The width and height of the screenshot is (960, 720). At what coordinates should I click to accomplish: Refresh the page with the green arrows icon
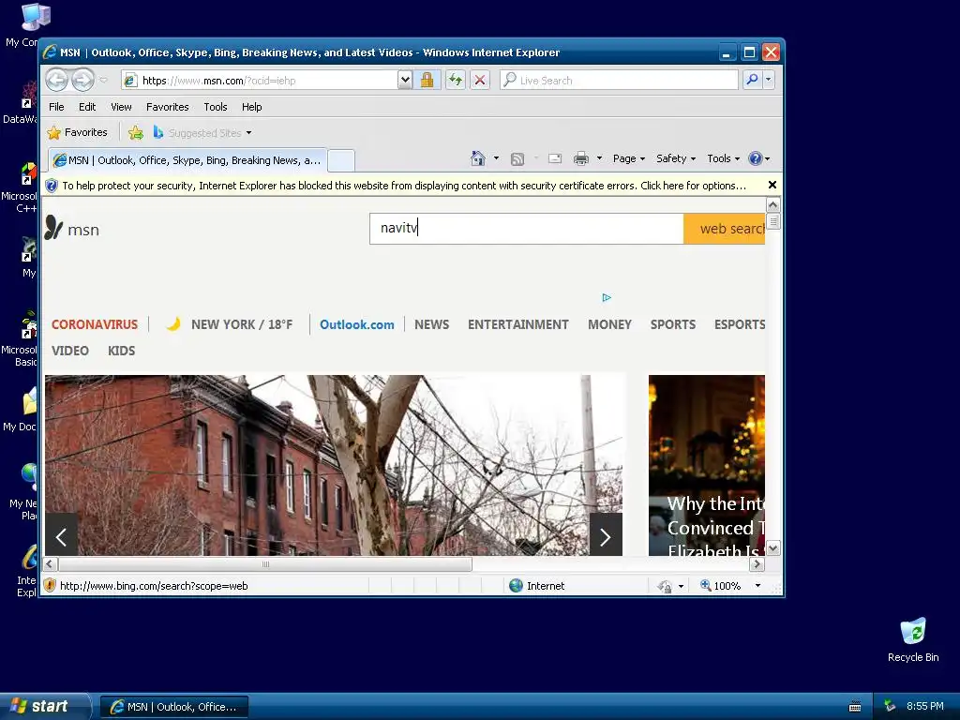tap(455, 81)
